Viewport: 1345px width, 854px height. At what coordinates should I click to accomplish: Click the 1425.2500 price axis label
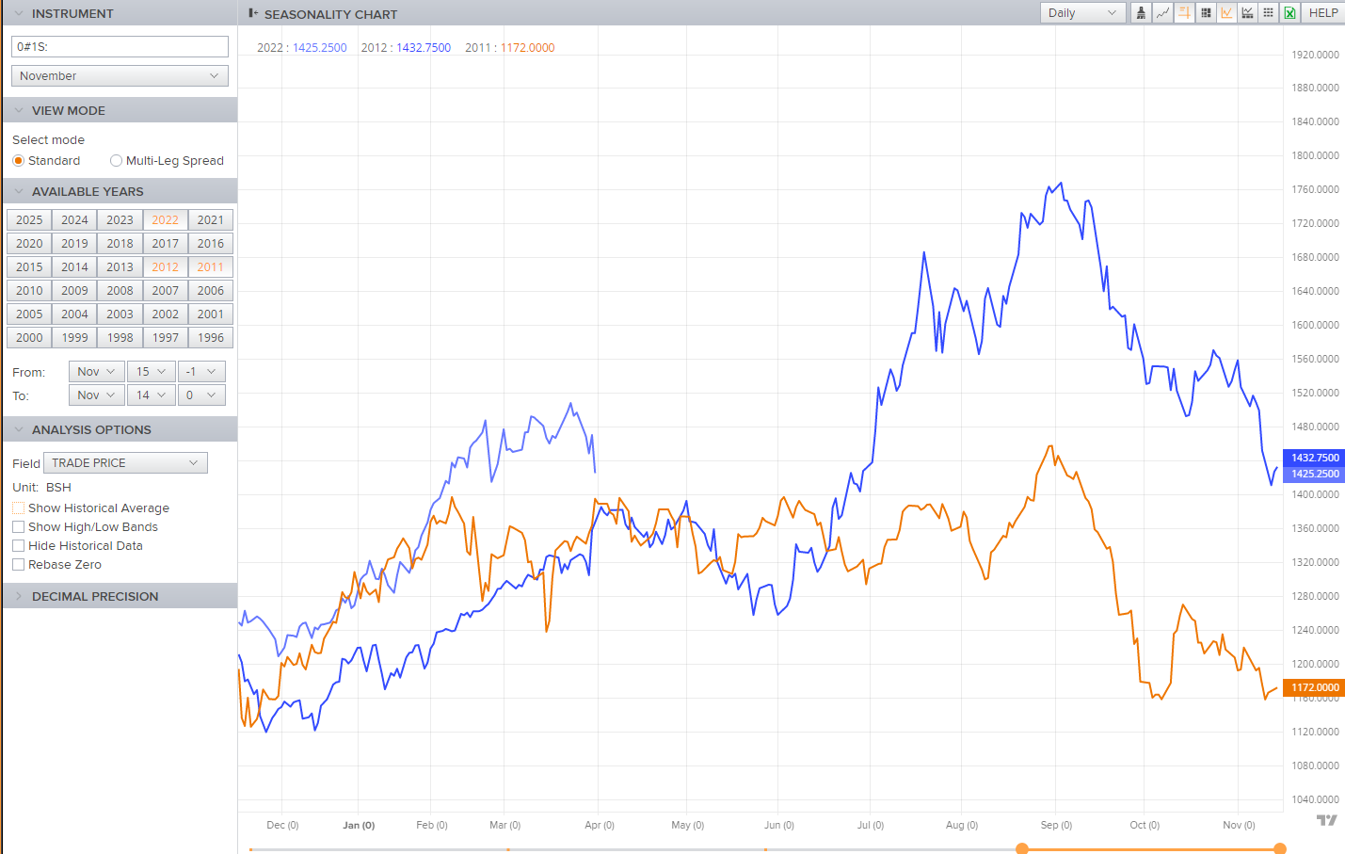coord(1314,474)
